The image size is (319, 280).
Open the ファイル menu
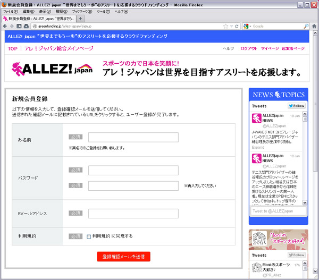coord(11,11)
